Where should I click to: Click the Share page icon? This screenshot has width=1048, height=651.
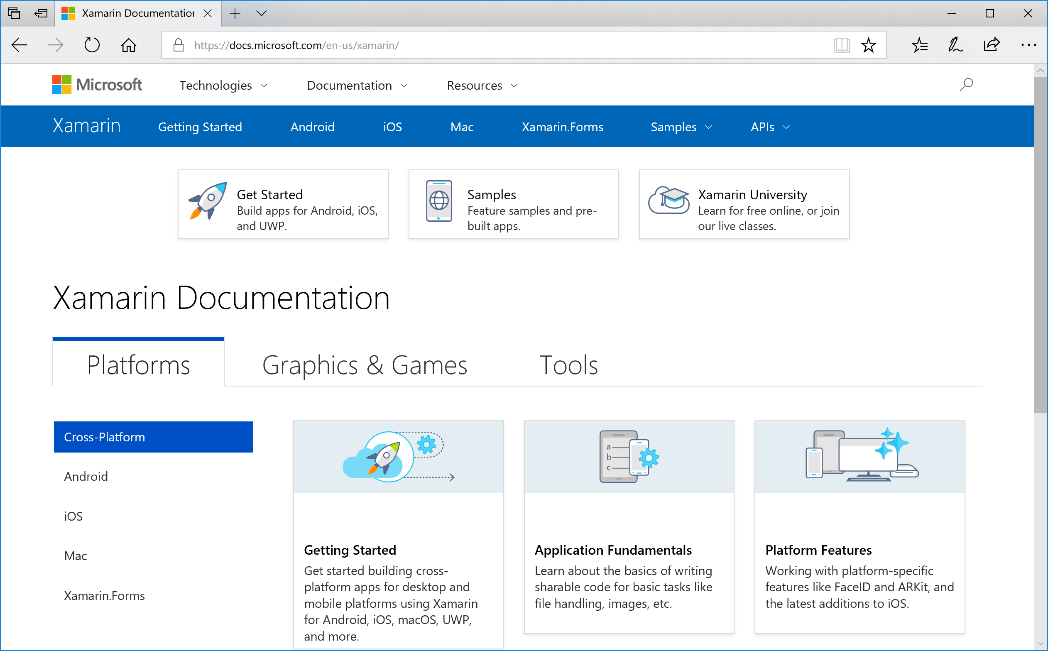[991, 45]
